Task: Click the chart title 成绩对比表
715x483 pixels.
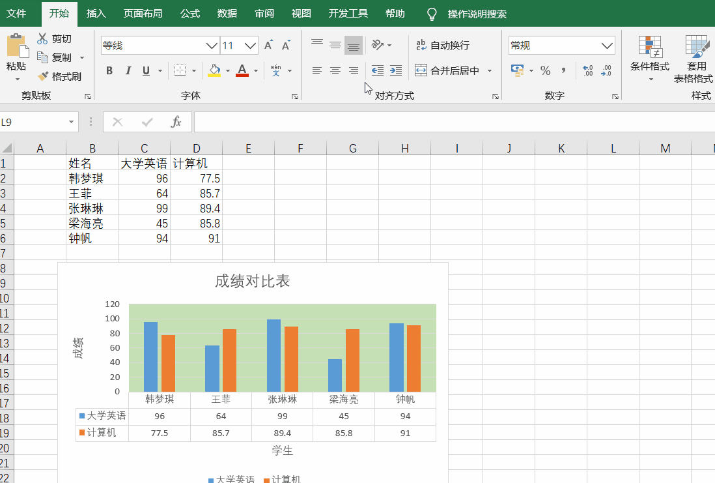Action: click(x=252, y=281)
